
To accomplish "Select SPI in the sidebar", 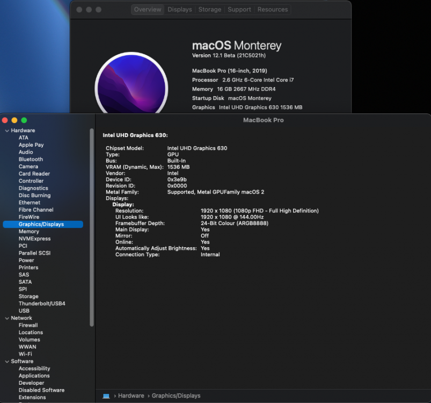I will pos(23,289).
